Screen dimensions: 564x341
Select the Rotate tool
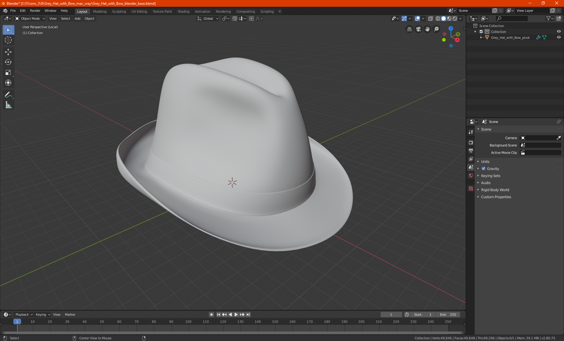coord(8,62)
